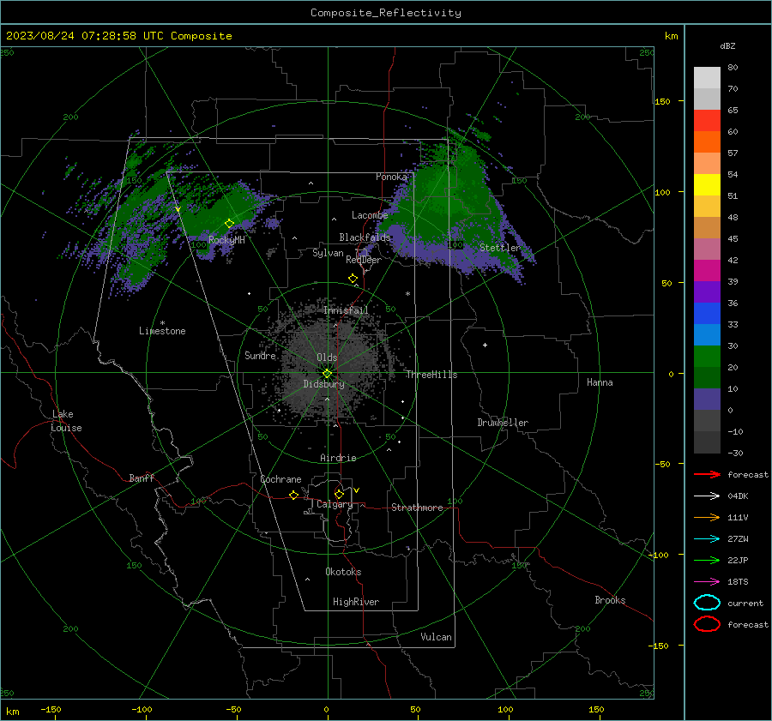
Task: Click the light gray 70–80 dBZ swatch
Action: pyautogui.click(x=707, y=78)
